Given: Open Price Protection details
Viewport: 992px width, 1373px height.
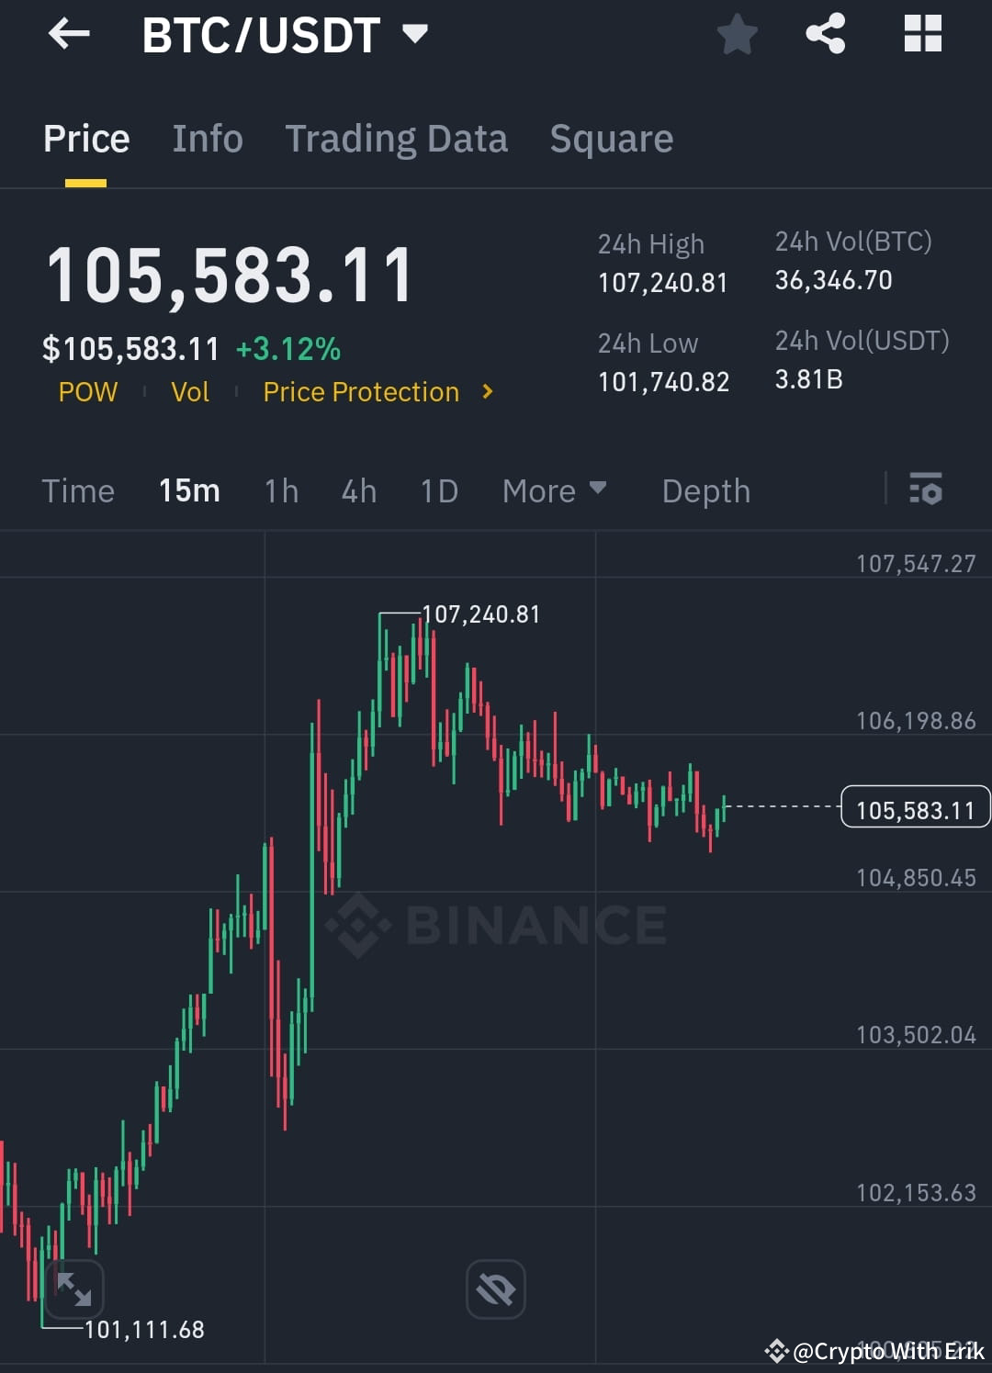Looking at the screenshot, I should [361, 392].
